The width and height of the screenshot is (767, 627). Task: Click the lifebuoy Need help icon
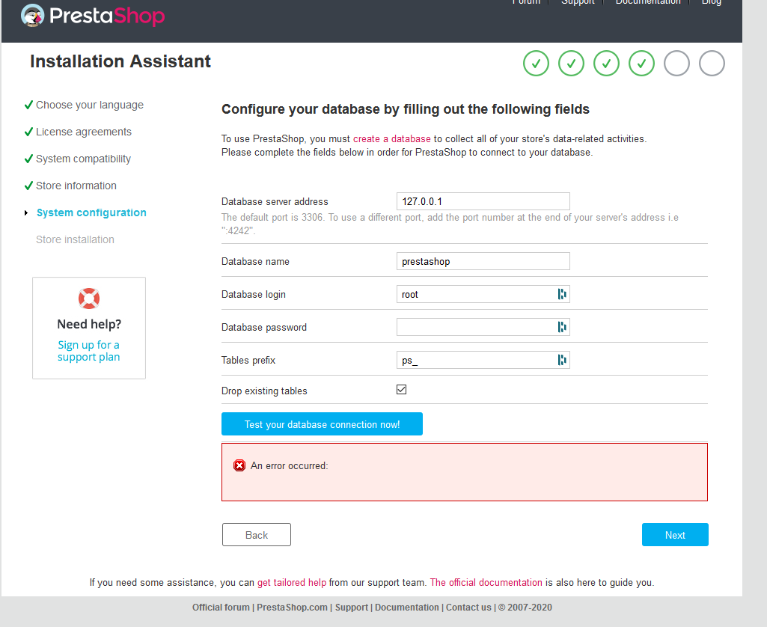89,299
